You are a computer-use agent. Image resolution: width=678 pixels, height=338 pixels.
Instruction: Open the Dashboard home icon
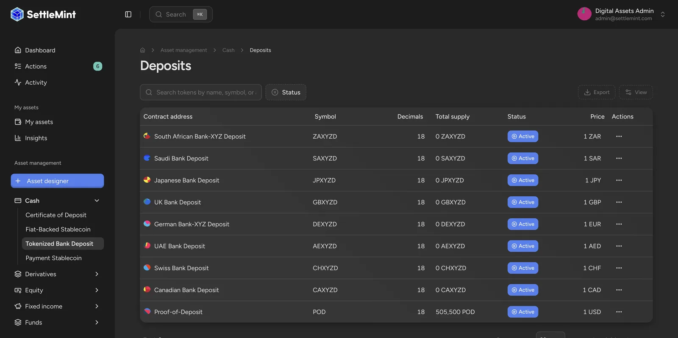(18, 50)
